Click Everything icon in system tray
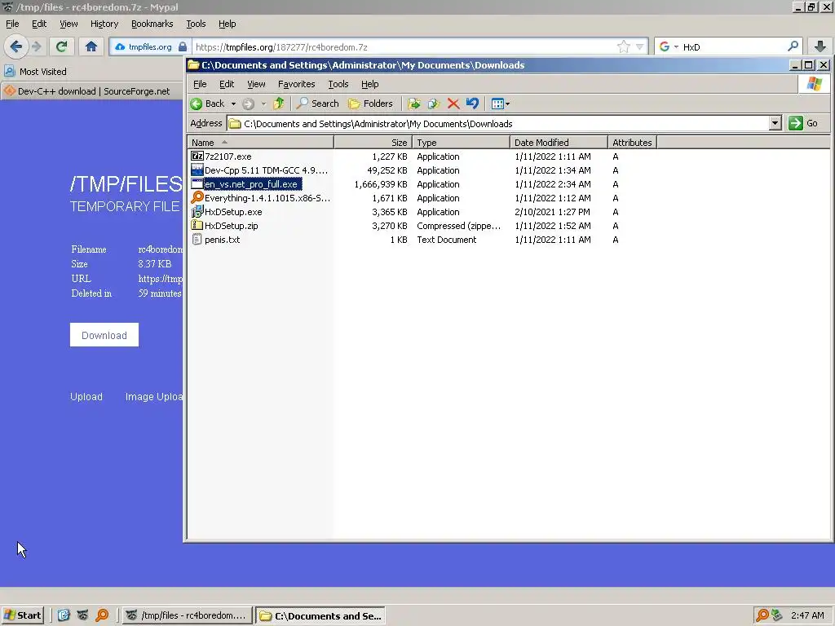The width and height of the screenshot is (835, 626). (x=762, y=615)
